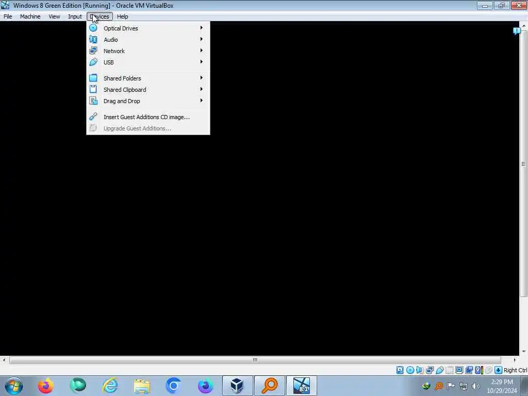Click the hard disk status bar indicator
528x396 pixels.
(400, 370)
